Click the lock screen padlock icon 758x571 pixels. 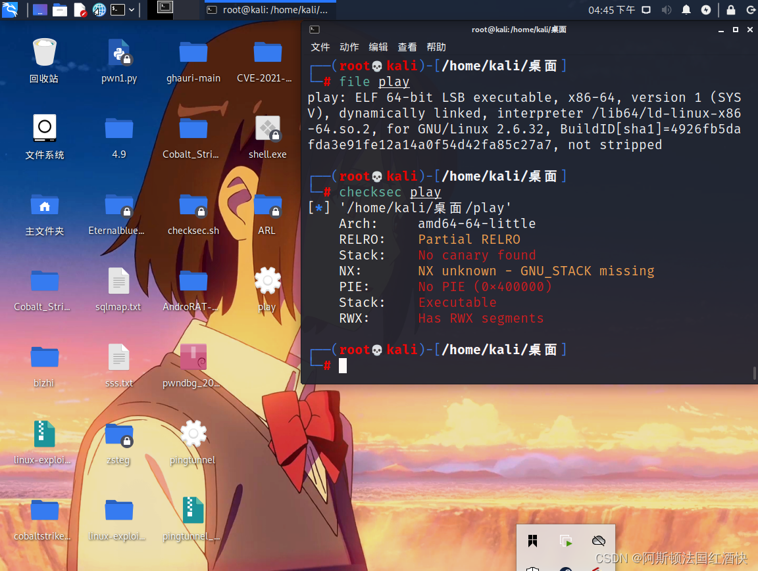(x=731, y=10)
